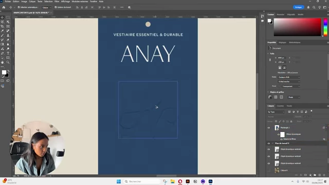Select the Eyedropper tool
Screen dimensions: 329x185
(x=2, y=31)
